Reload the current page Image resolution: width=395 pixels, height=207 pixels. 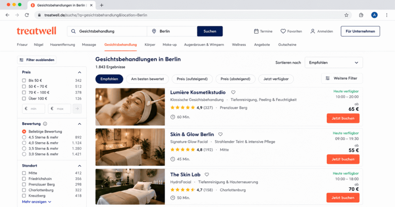pyautogui.click(x=27, y=15)
